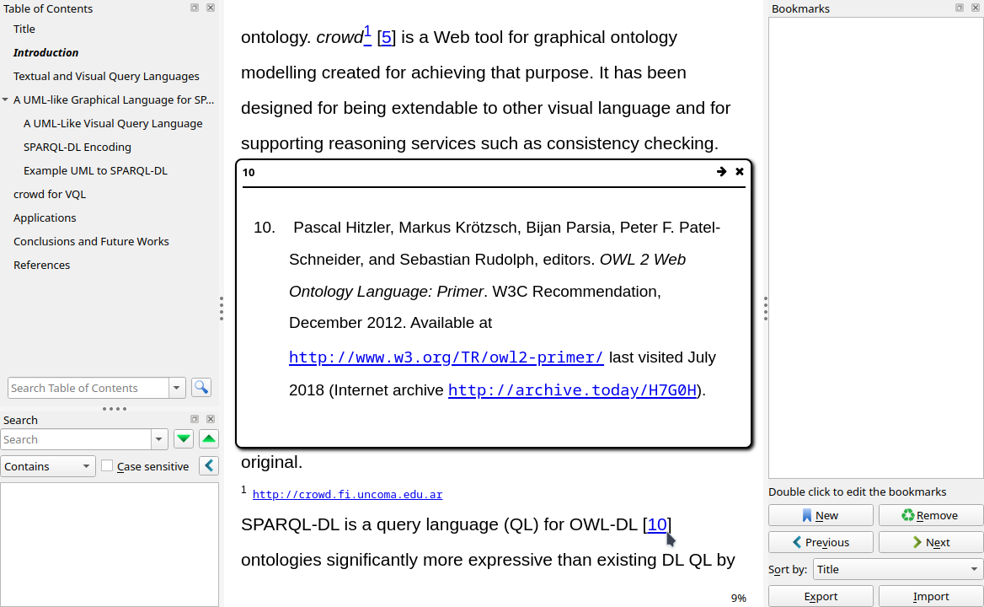Click the detach icon on the Bookmarks panel header
The width and height of the screenshot is (984, 607).
[958, 8]
